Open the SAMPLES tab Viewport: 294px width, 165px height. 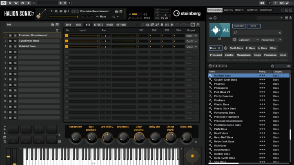[x=252, y=10]
